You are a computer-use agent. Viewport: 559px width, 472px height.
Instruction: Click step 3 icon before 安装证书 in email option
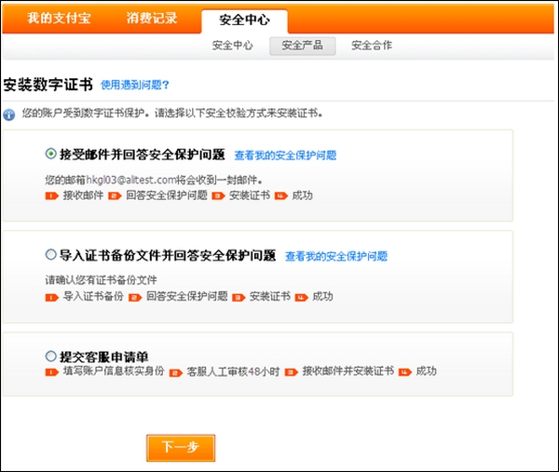[218, 196]
